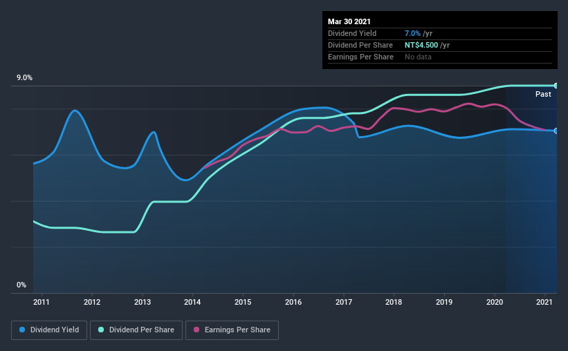Click the 9.0% y-axis label
Image resolution: width=568 pixels, height=351 pixels.
[x=24, y=78]
